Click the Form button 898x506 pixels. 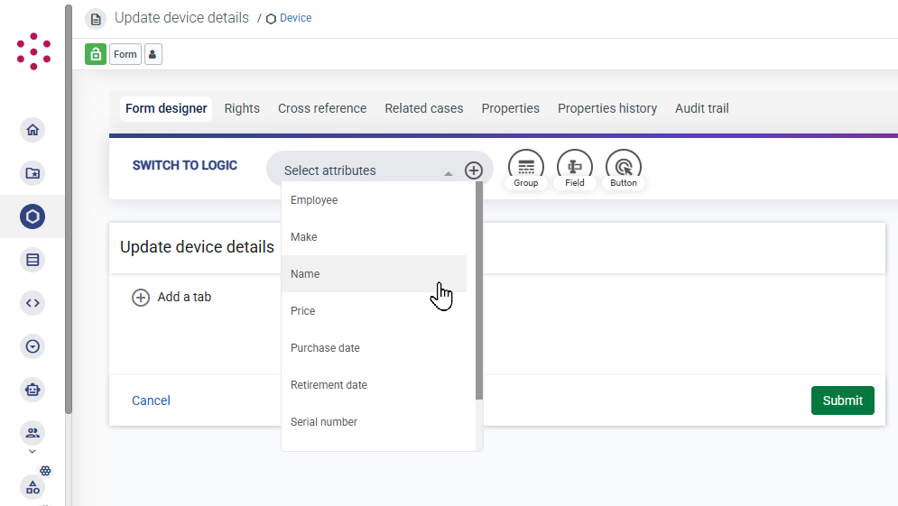click(x=125, y=54)
